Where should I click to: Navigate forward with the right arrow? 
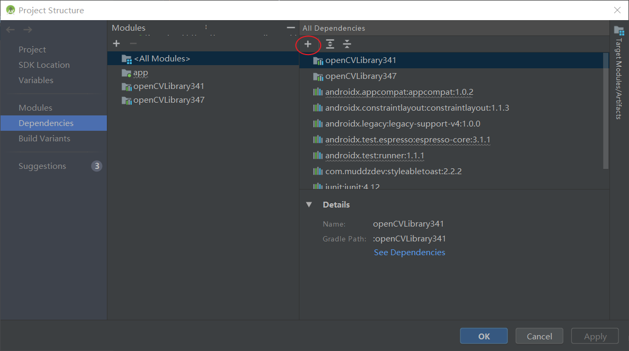[28, 30]
